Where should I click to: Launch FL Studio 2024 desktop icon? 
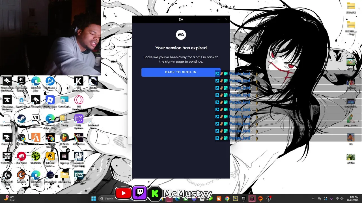[64, 140]
